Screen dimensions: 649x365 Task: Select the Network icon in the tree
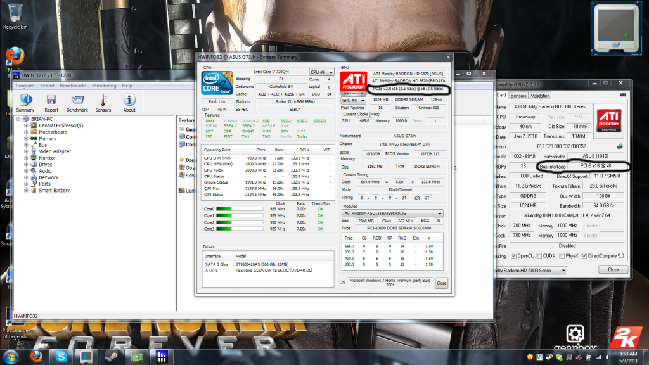tap(34, 177)
